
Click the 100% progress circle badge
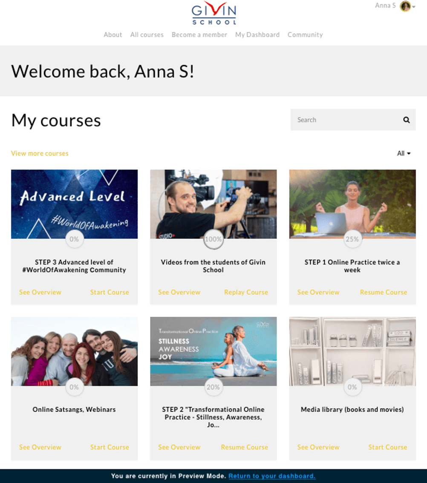[213, 239]
